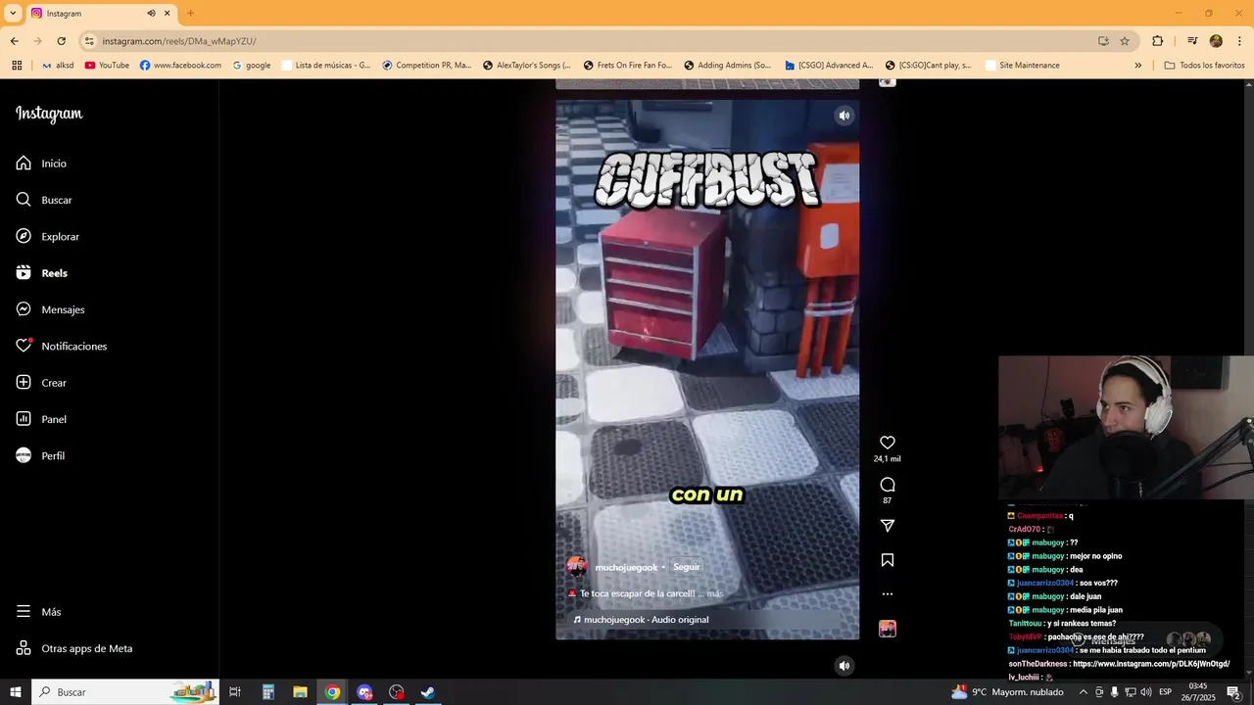Open Notificaciones with the heart icon
This screenshot has width=1254, height=705.
click(61, 346)
